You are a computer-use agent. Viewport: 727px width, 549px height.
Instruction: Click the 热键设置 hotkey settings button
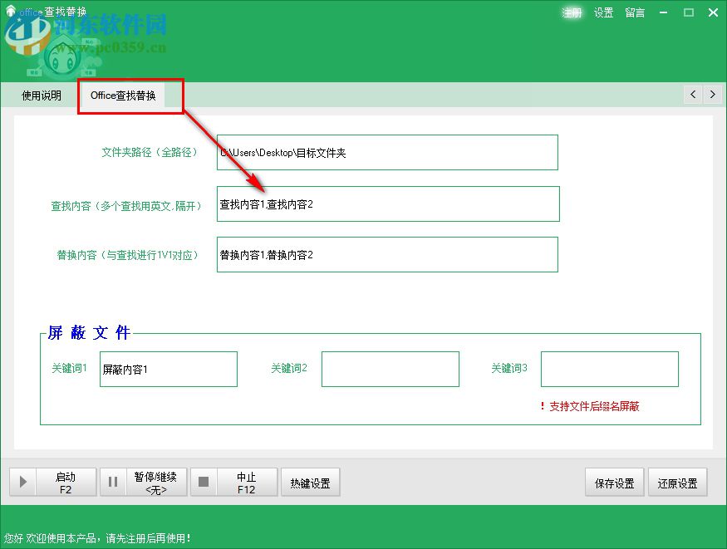click(x=311, y=482)
